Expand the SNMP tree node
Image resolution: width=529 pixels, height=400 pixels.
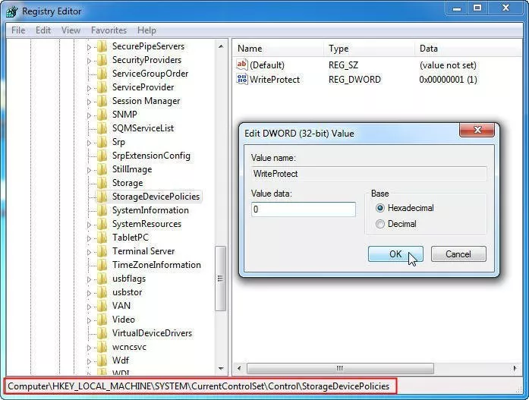(89, 115)
